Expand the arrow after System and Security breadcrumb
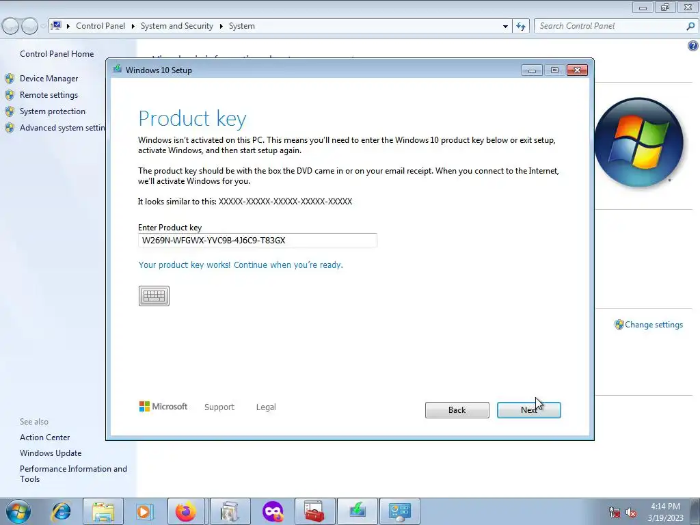The image size is (700, 525). [x=221, y=27]
